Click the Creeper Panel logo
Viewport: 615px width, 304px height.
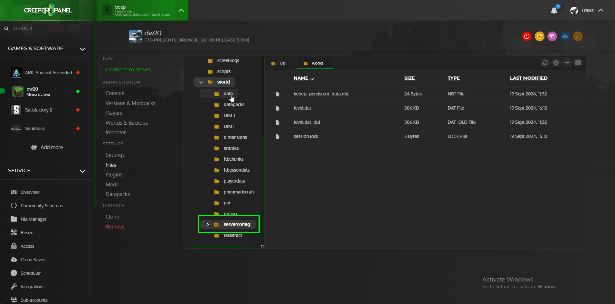coord(48,10)
